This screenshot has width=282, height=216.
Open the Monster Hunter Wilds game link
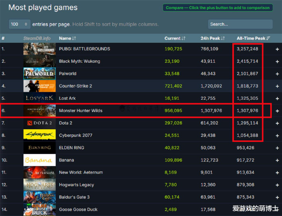(x=81, y=110)
